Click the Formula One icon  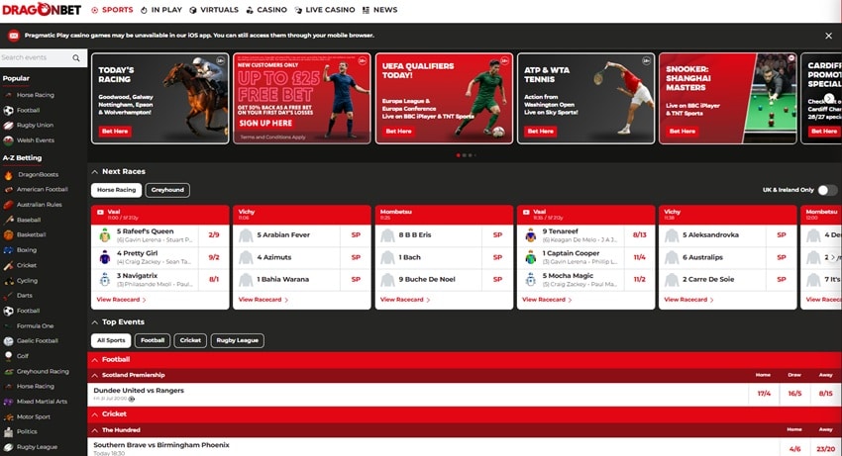[x=8, y=325]
